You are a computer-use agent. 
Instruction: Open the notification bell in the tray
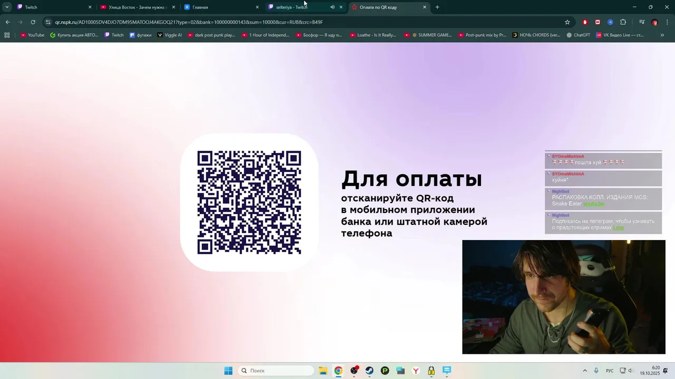(x=666, y=371)
